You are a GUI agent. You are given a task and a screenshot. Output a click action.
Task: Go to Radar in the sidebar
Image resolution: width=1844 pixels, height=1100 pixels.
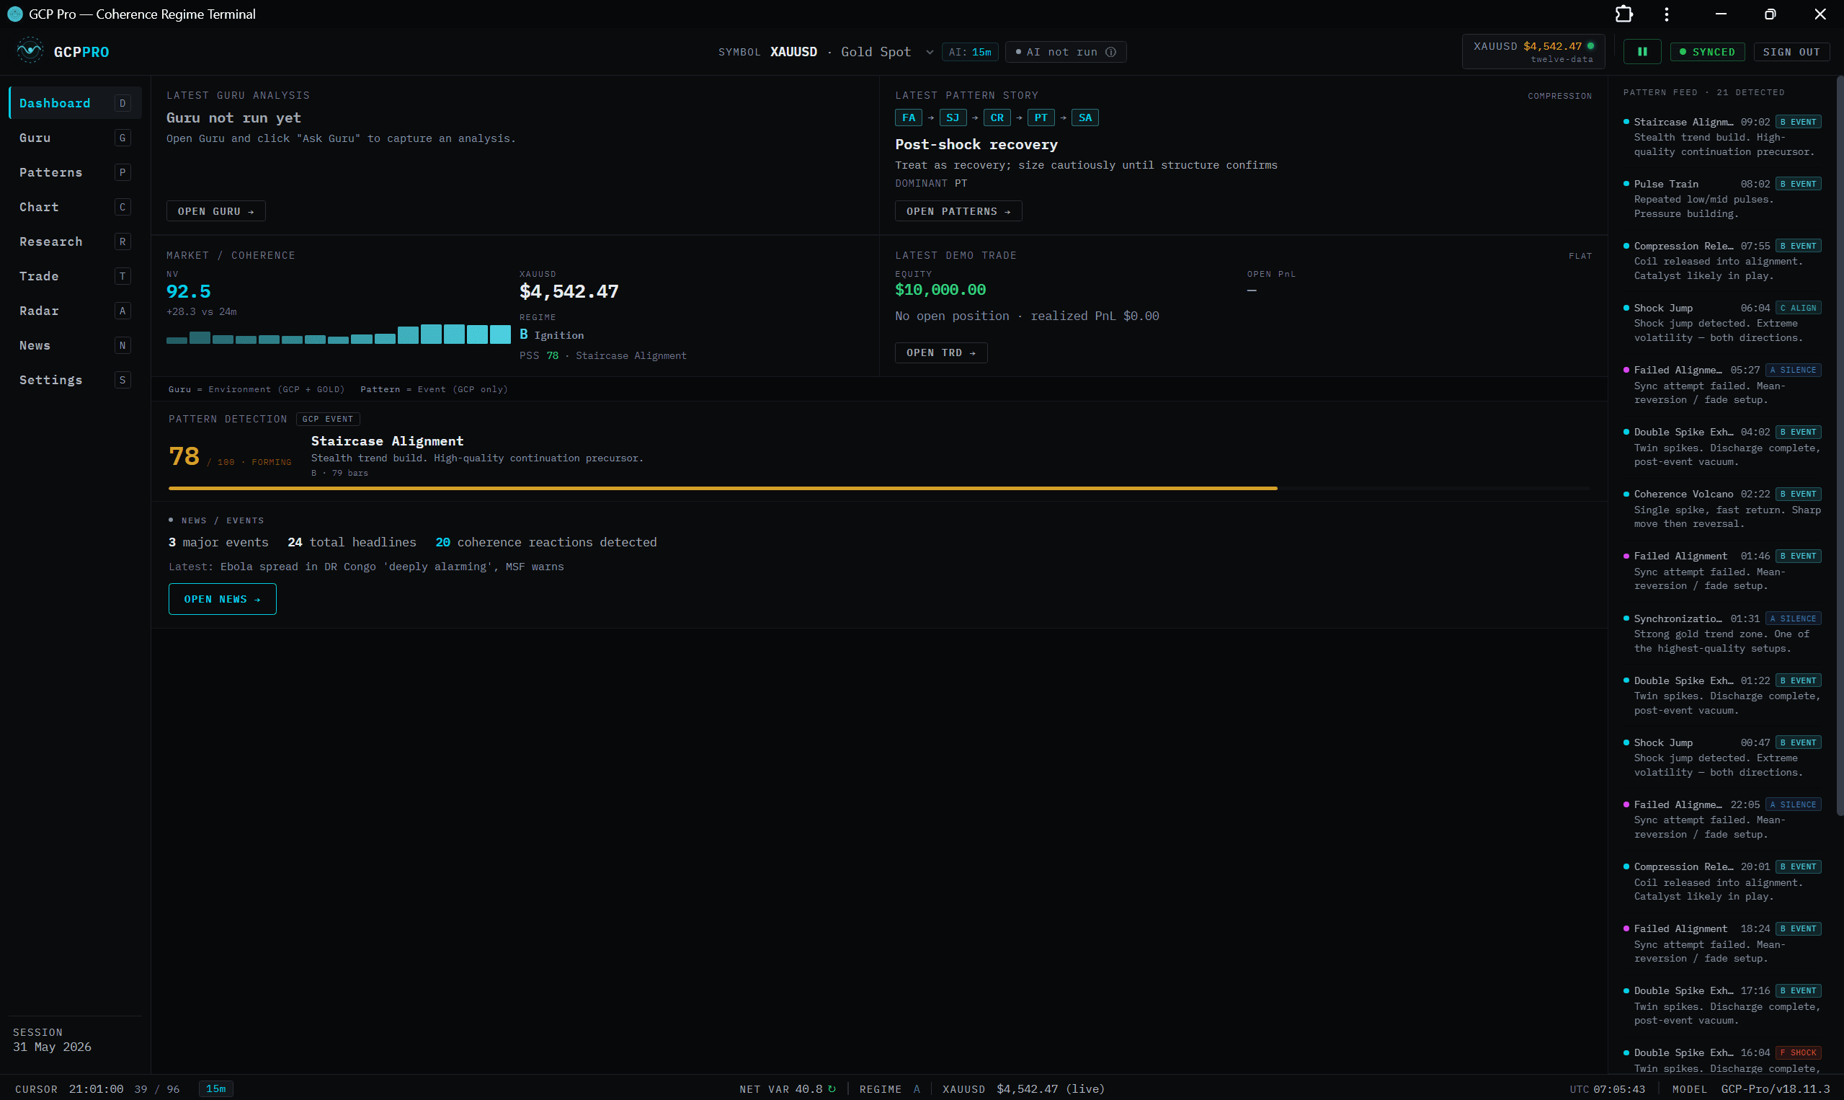pyautogui.click(x=75, y=311)
